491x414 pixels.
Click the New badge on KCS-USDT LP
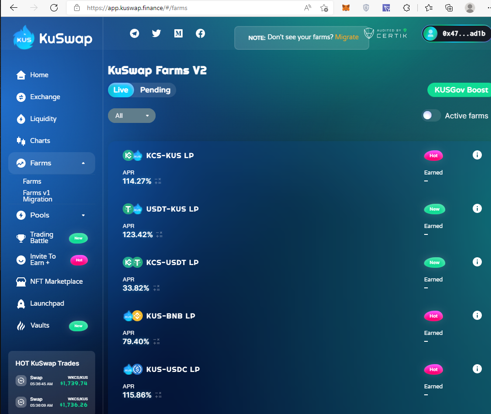(x=434, y=262)
